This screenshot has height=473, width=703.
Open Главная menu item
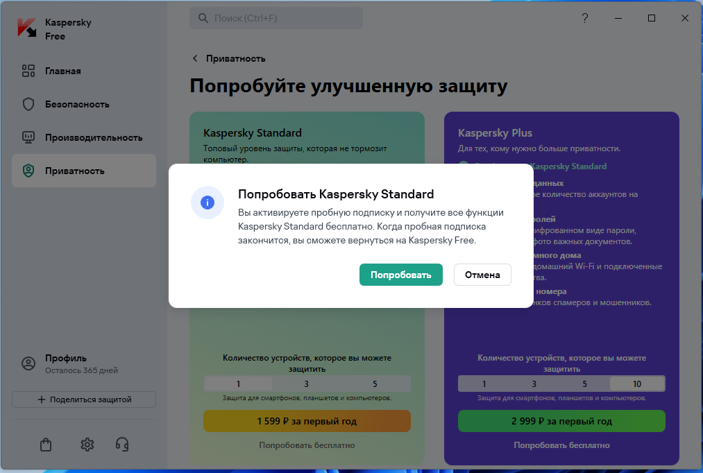click(84, 71)
